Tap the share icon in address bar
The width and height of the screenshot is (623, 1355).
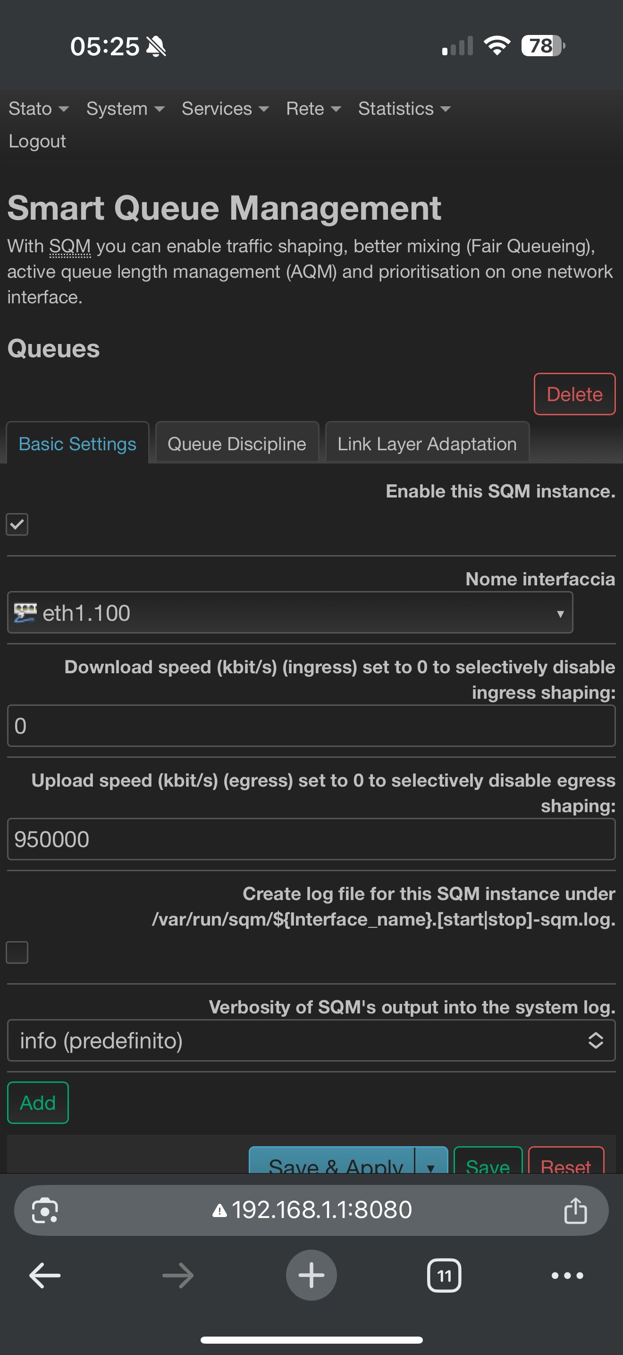(575, 1210)
